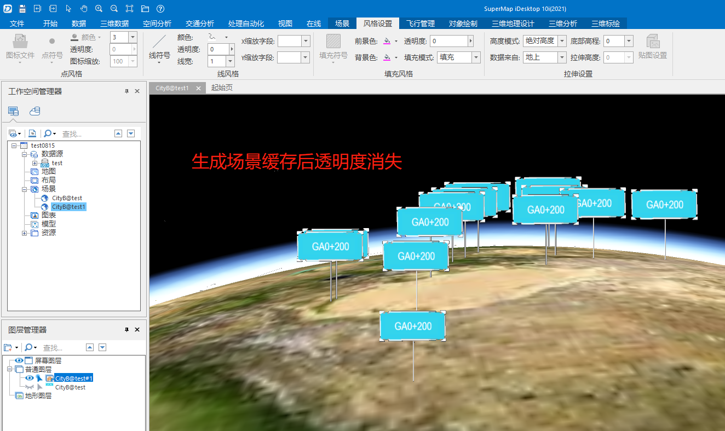The height and width of the screenshot is (431, 725).
Task: Collapse the 场景 tree node
Action: click(x=25, y=189)
